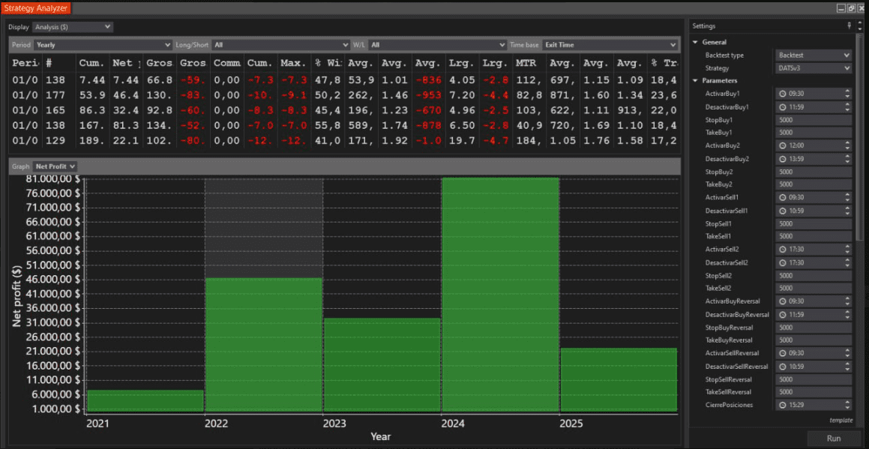Click the clock icon in DesactivarBuyReversal field

[783, 314]
